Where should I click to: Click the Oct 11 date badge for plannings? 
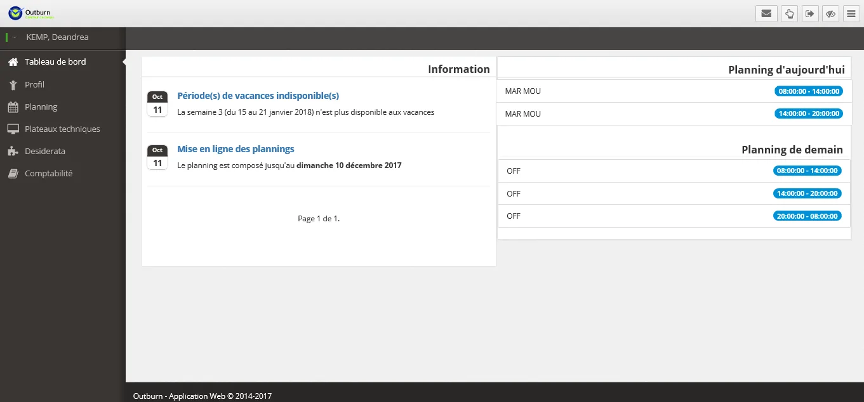tap(157, 157)
